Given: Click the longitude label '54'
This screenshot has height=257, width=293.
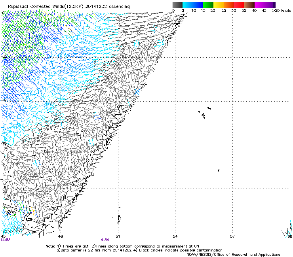Looking at the screenshot, I should (175, 236).
